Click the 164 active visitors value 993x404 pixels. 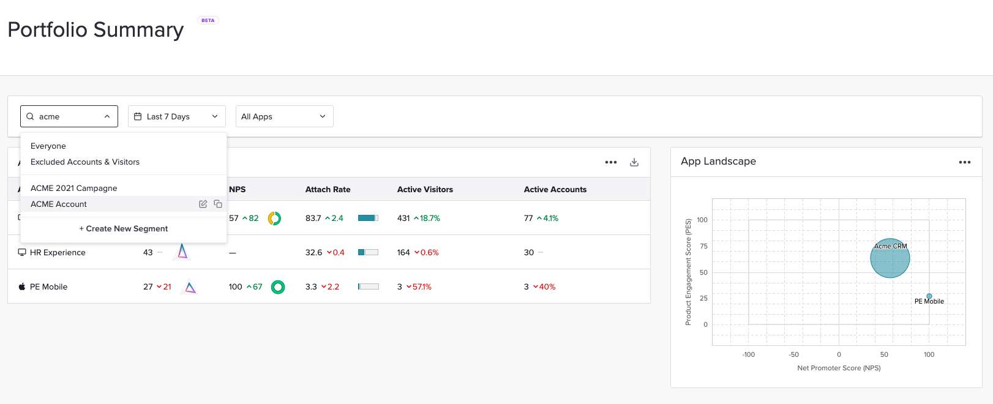(x=403, y=252)
